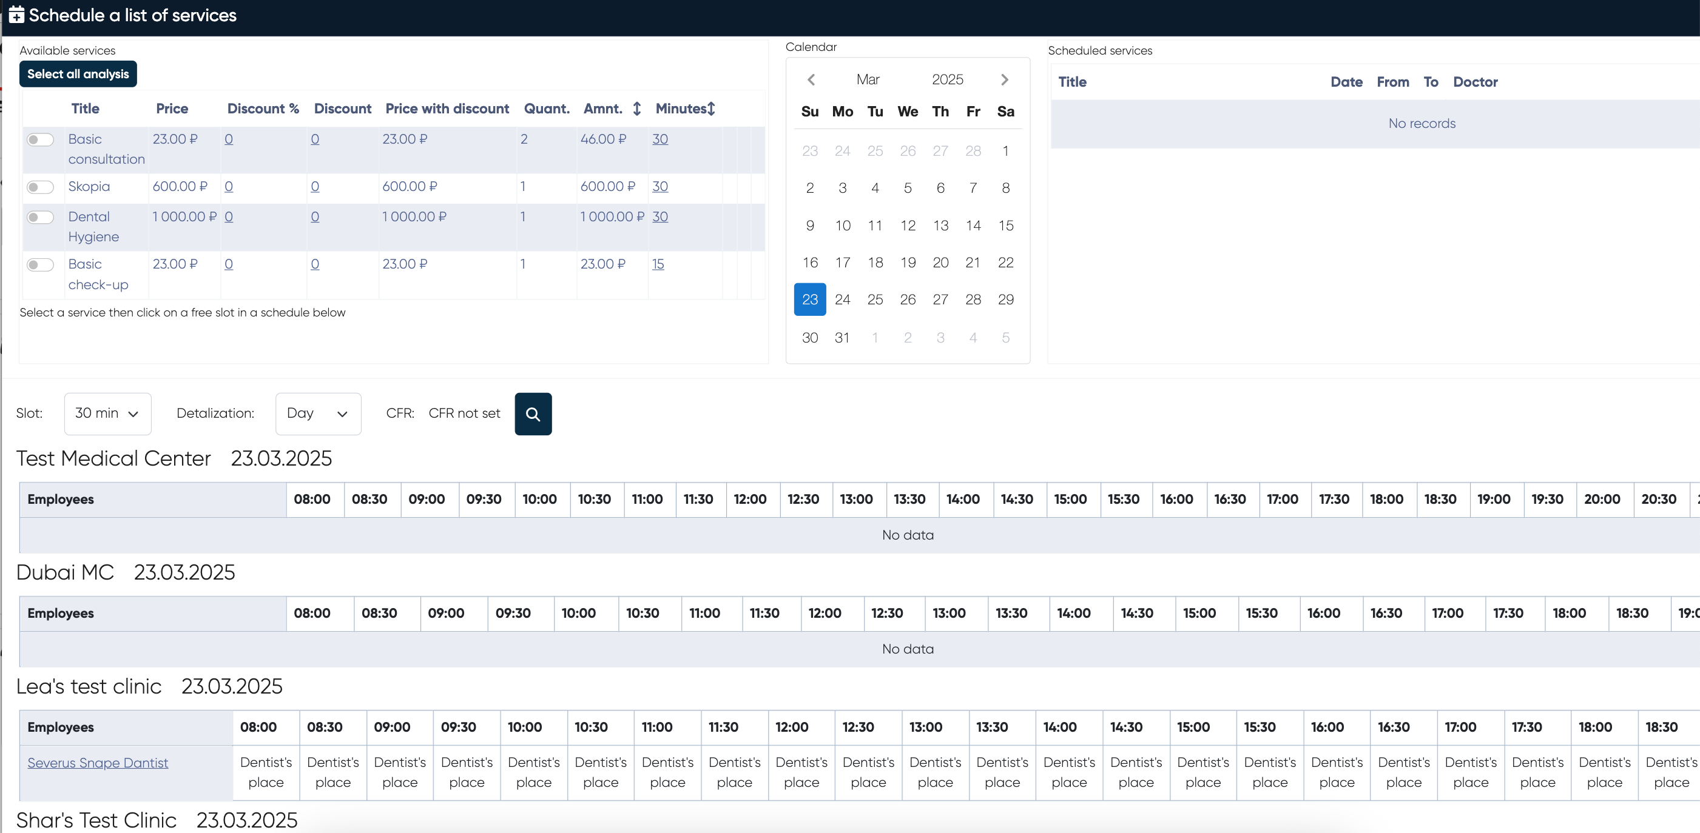Click the magnifier search button

(x=533, y=413)
